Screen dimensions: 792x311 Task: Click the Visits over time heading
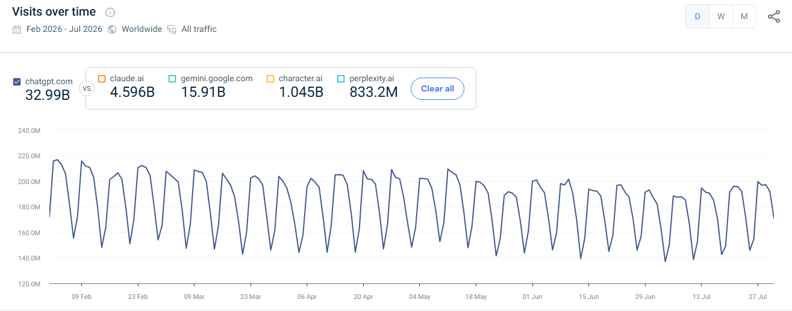pos(54,12)
